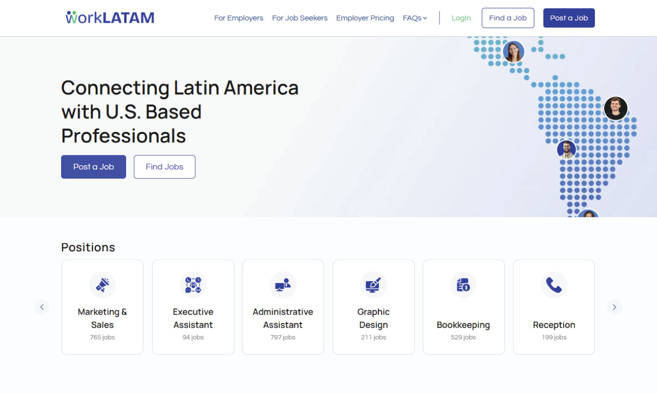The image size is (657, 394).
Task: Click the Bookkeeping invoice icon
Action: coord(463,285)
